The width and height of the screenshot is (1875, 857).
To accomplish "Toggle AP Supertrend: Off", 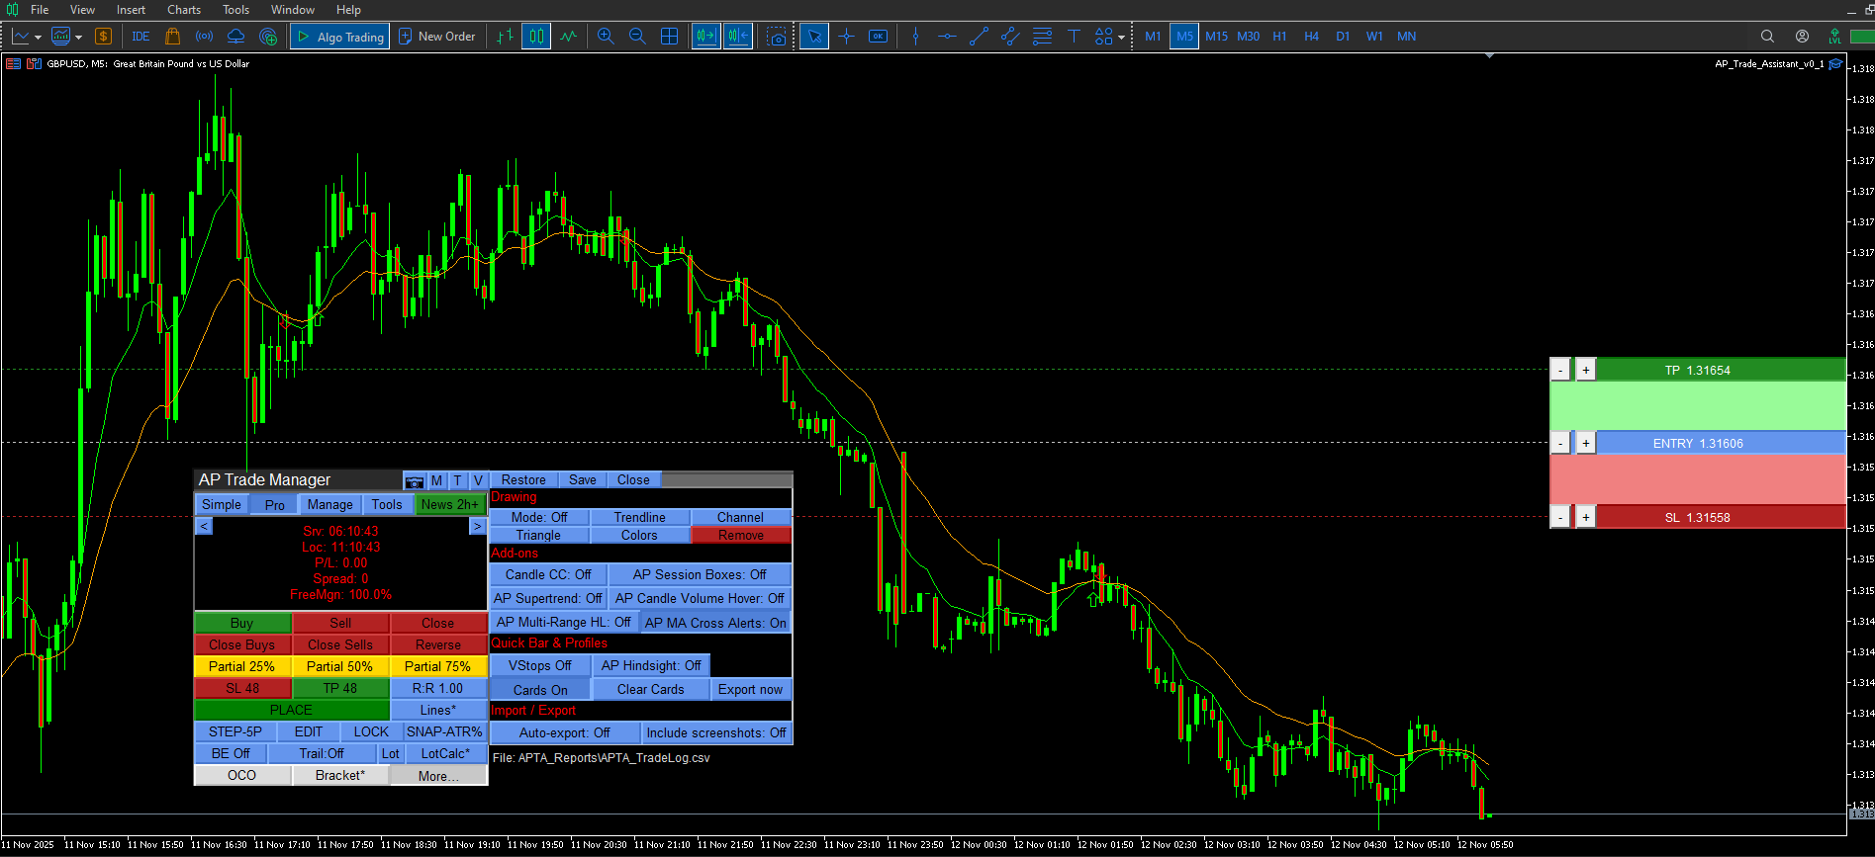I will tap(548, 598).
